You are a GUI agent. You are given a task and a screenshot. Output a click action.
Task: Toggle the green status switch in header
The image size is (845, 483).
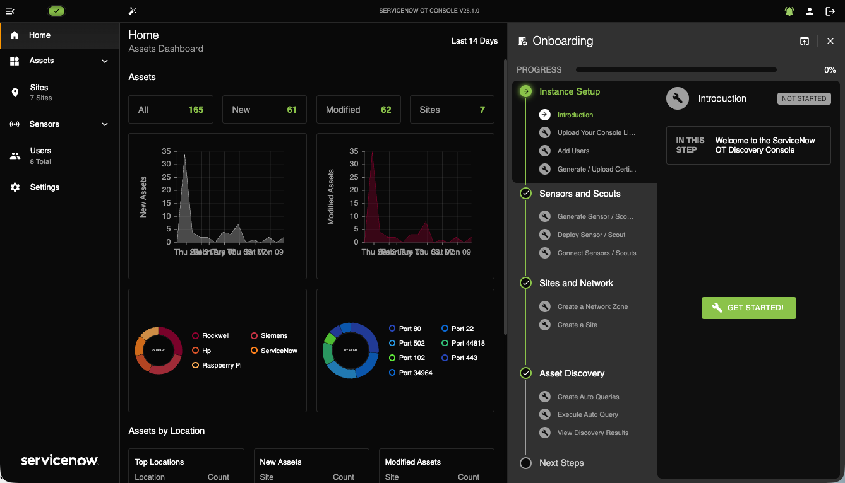(57, 11)
